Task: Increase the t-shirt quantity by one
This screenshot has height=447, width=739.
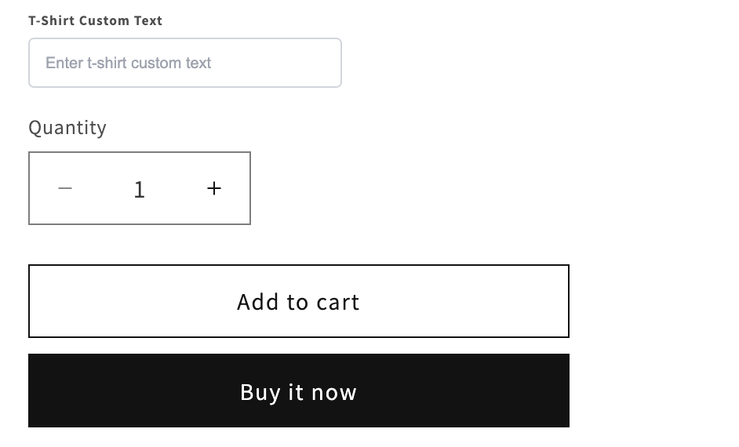Action: coord(214,188)
